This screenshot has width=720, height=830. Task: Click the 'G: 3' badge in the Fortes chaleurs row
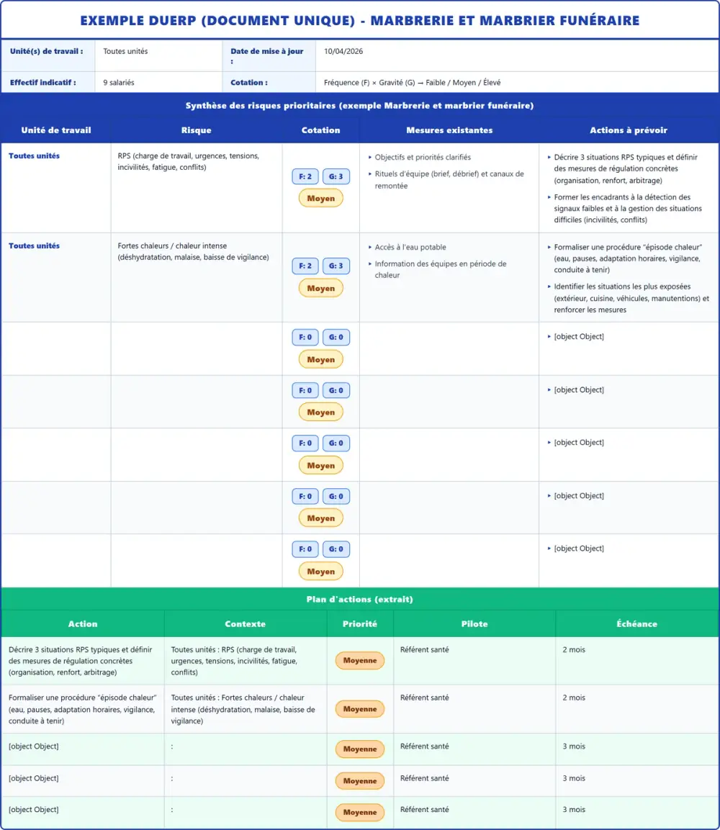coord(336,266)
